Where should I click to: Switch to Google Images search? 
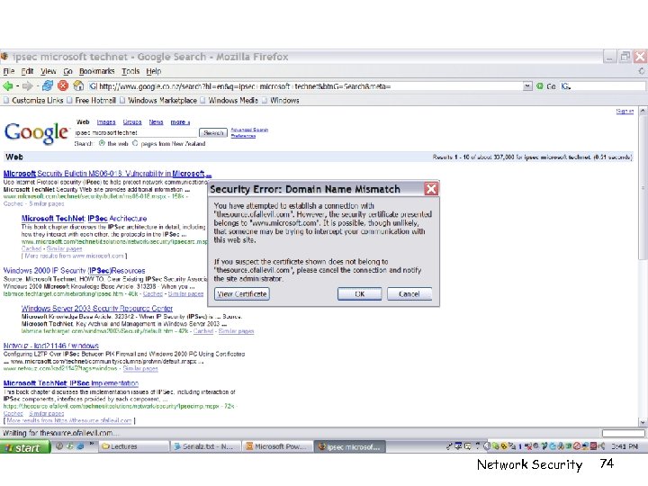coord(106,121)
